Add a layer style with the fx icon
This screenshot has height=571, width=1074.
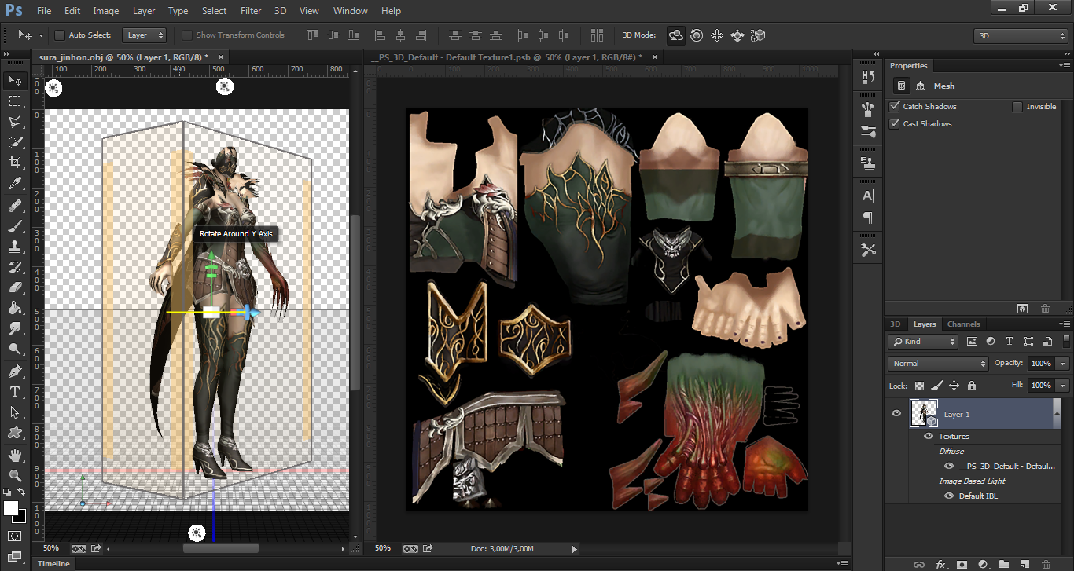pyautogui.click(x=940, y=565)
